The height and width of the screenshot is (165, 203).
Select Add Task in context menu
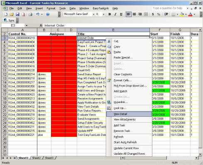129,126
